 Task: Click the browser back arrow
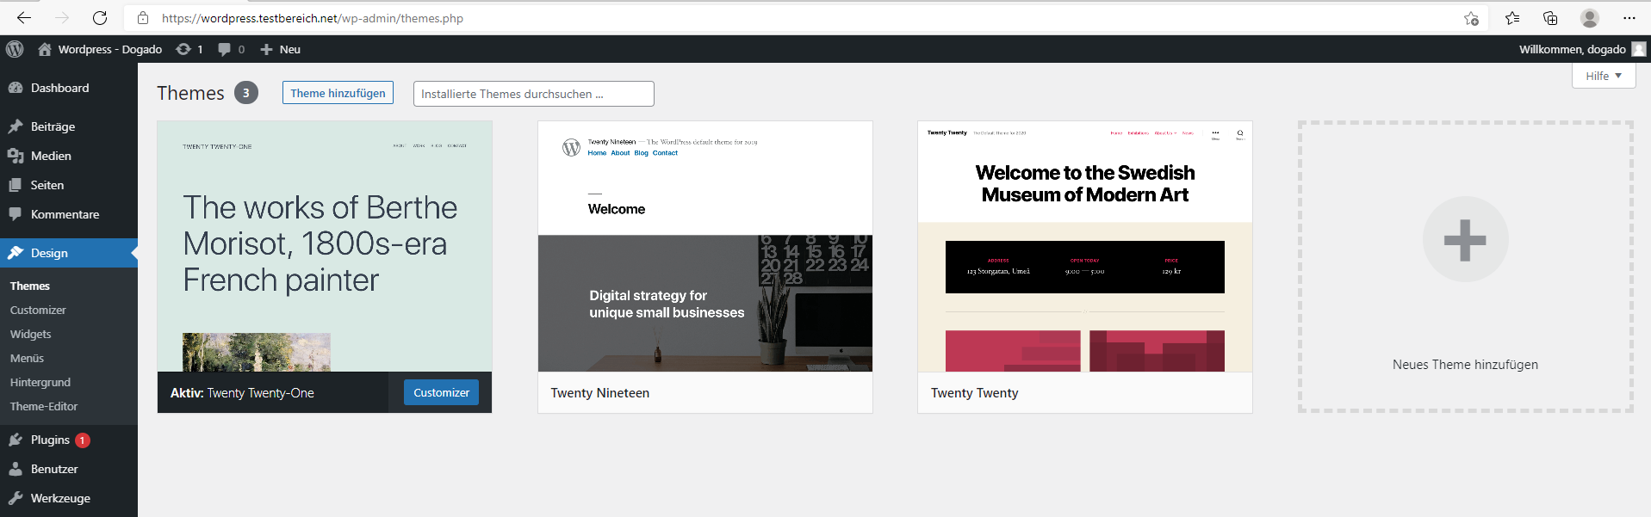tap(24, 18)
